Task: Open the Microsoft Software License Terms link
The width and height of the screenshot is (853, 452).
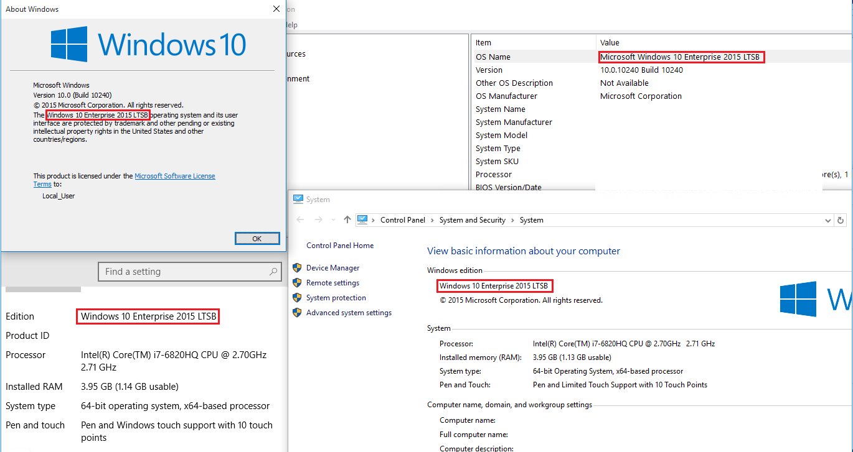Action: pos(174,175)
